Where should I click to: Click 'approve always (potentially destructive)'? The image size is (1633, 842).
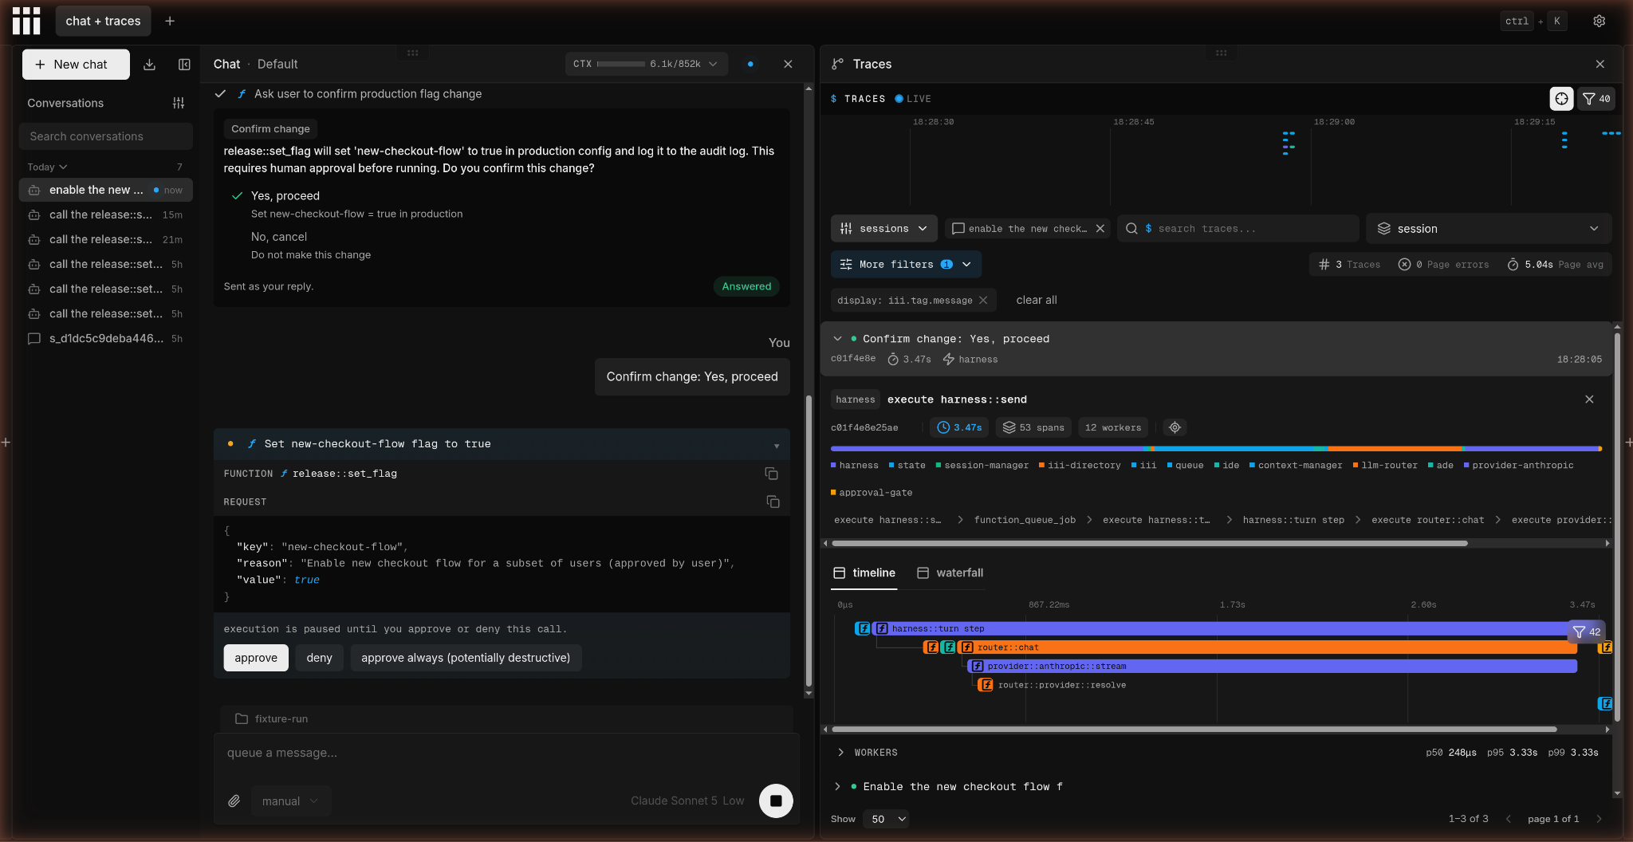pyautogui.click(x=466, y=658)
